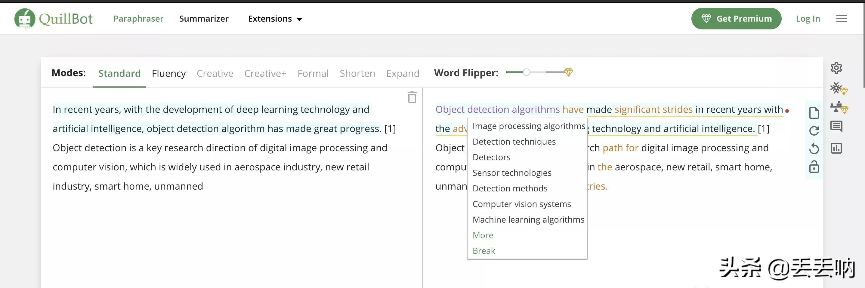
Task: Open the Summarizer page link
Action: pos(204,19)
